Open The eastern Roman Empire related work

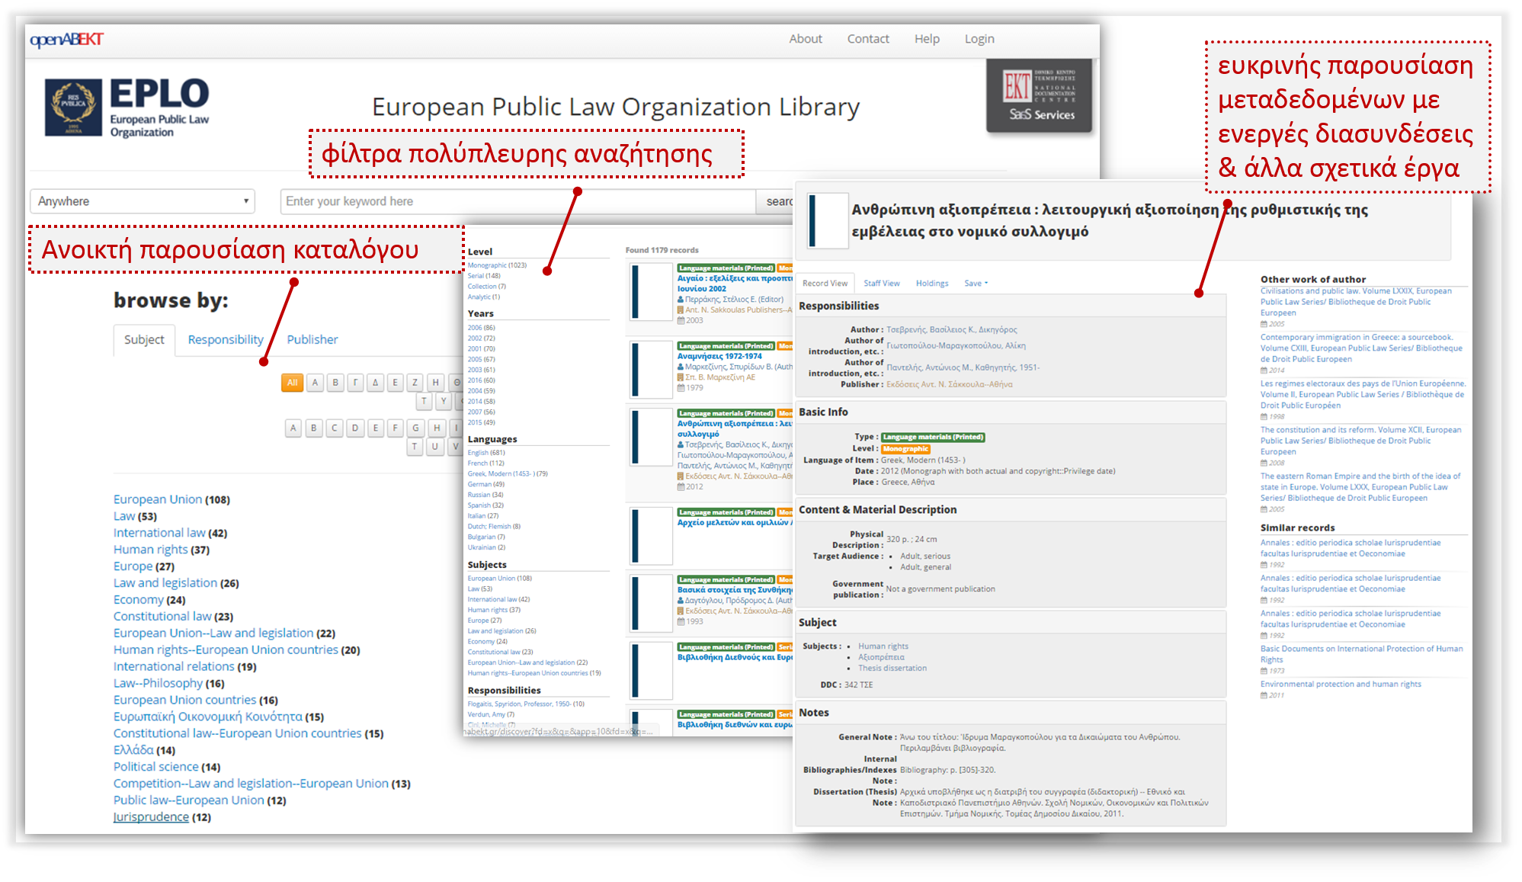[1360, 487]
